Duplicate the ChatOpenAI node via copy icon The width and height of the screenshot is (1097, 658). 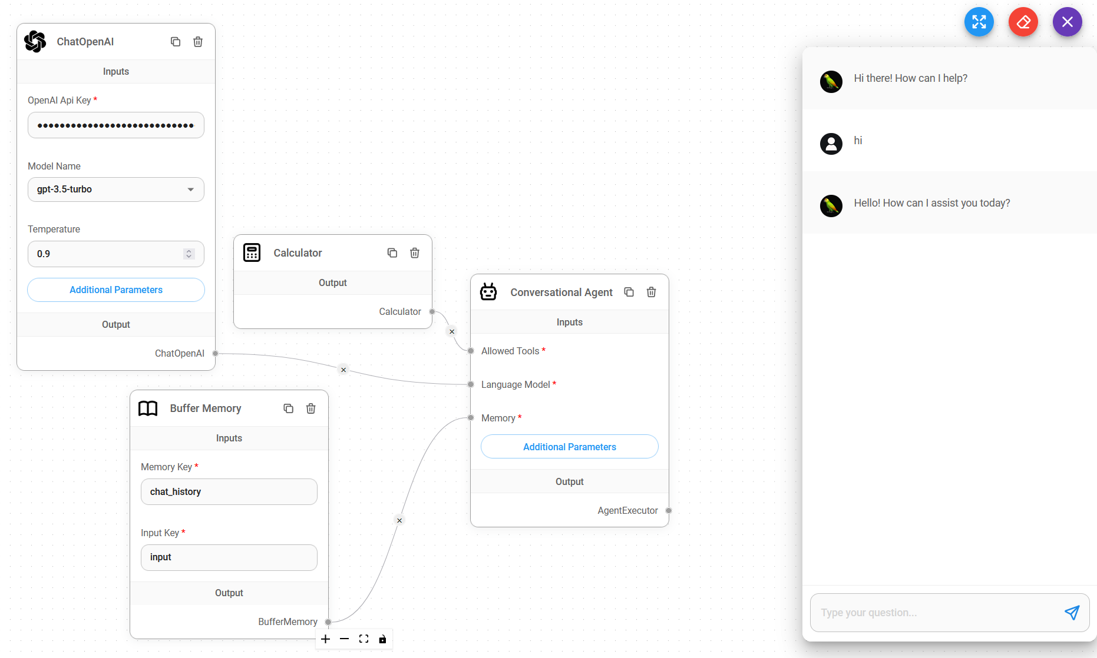pos(175,42)
